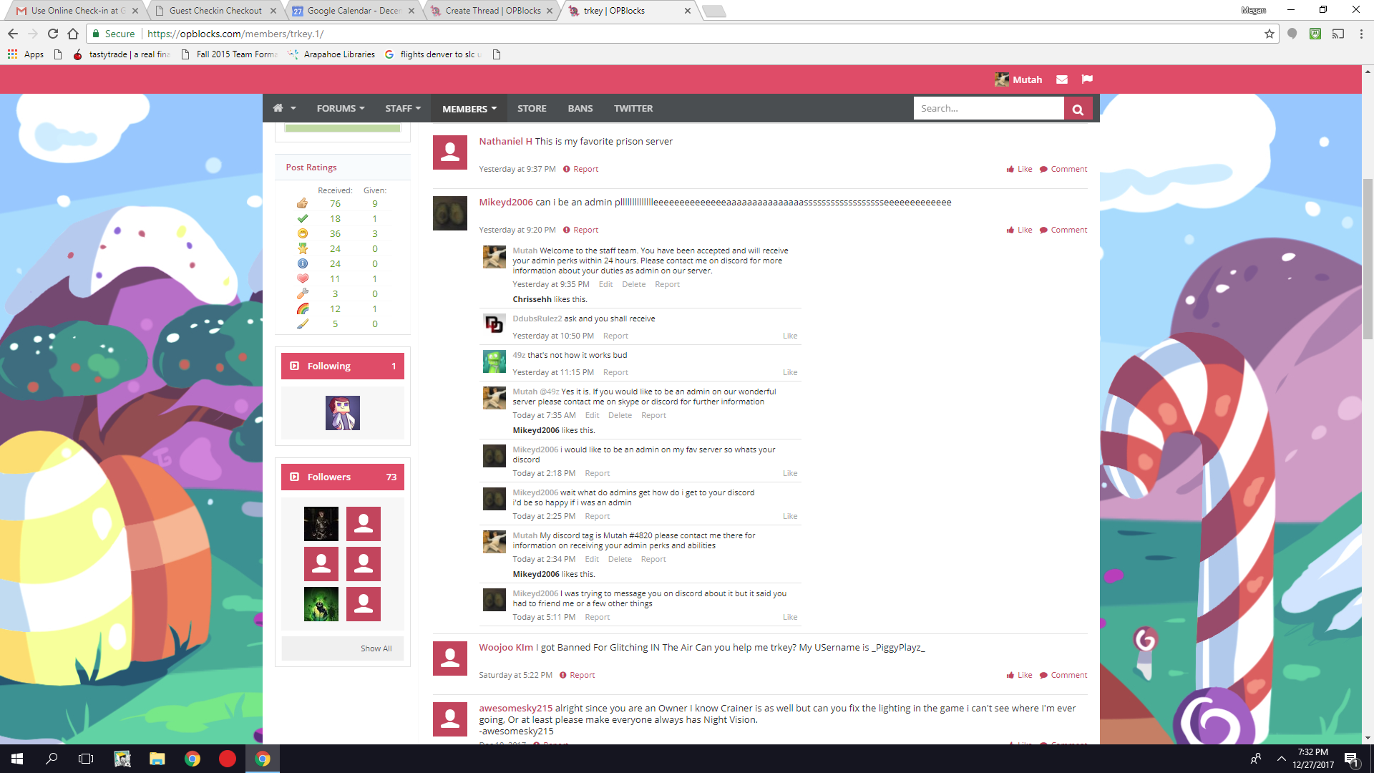Open the inbox envelope icon
1374x773 pixels.
coord(1062,79)
